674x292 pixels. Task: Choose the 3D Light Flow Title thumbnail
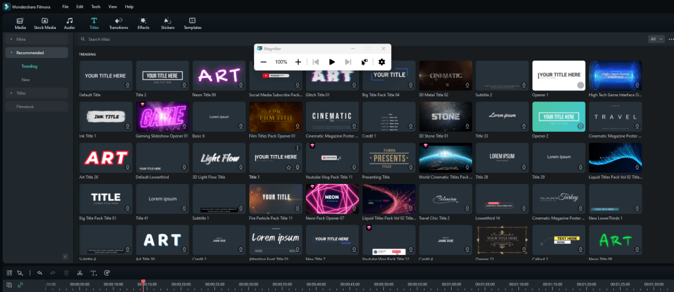[219, 158]
